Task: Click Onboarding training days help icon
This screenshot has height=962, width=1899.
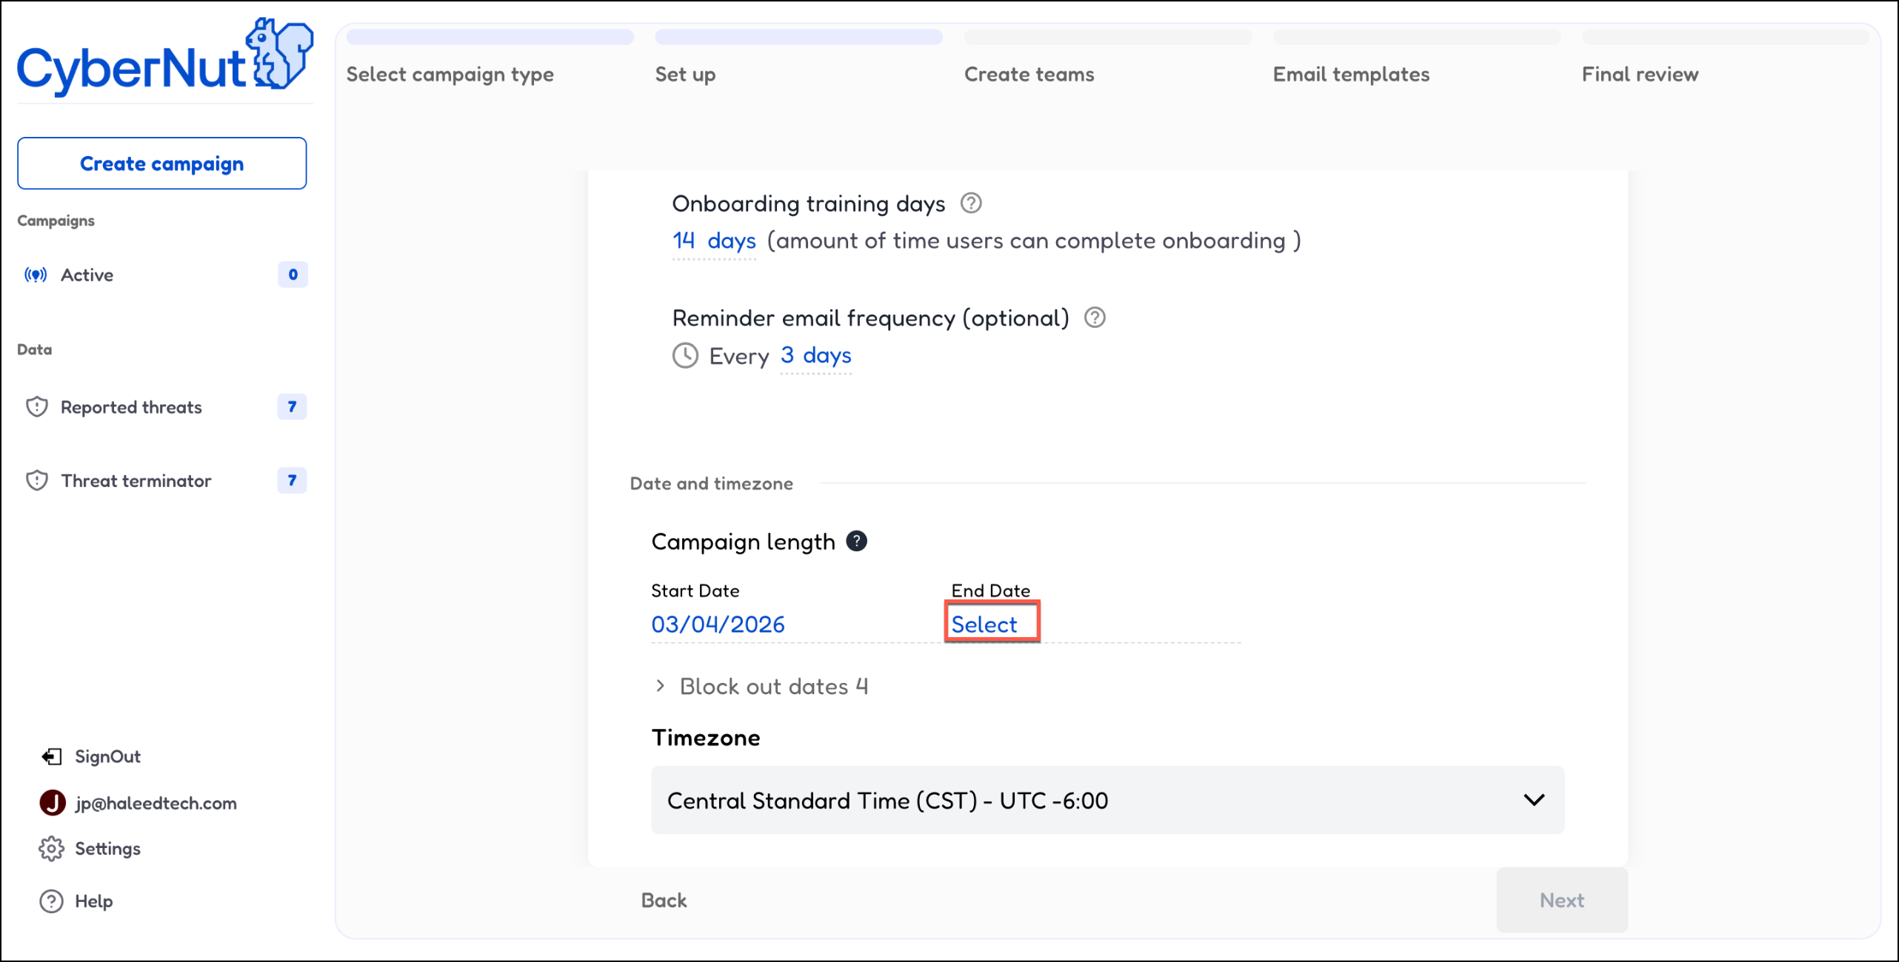Action: coord(971,203)
